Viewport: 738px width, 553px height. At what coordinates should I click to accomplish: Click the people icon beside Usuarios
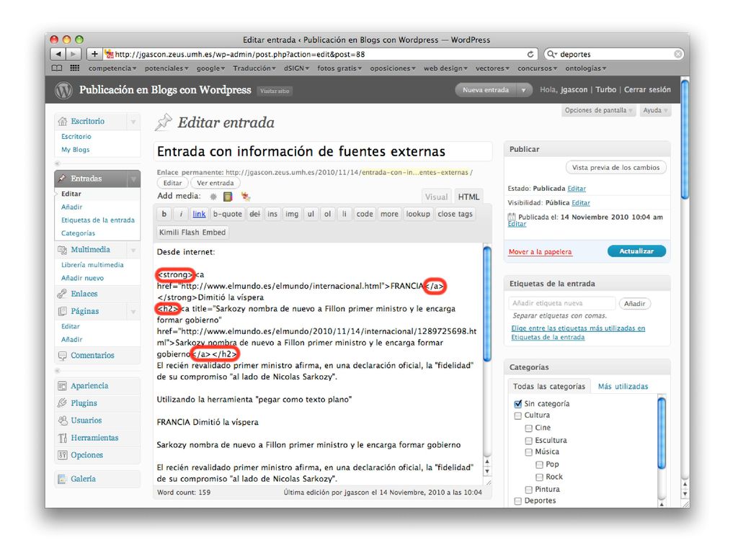62,421
